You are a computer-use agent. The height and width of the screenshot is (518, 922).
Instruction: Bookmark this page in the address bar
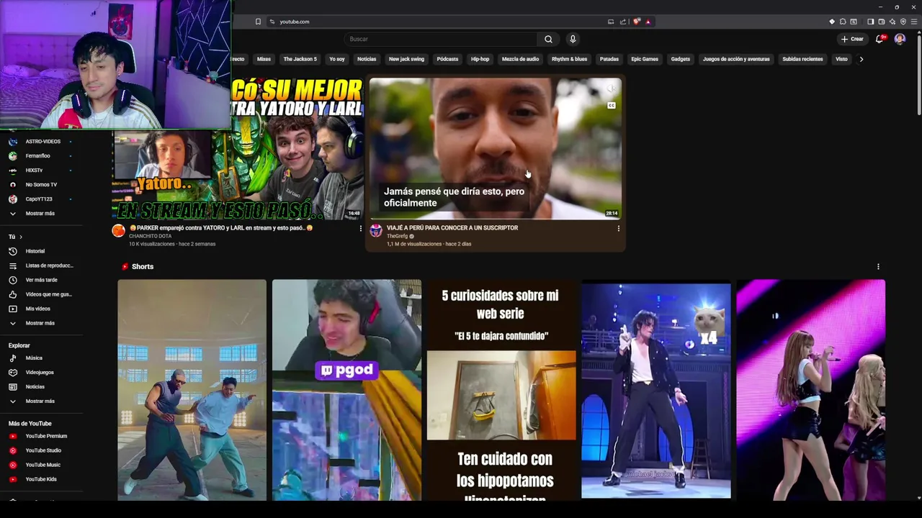pos(258,22)
